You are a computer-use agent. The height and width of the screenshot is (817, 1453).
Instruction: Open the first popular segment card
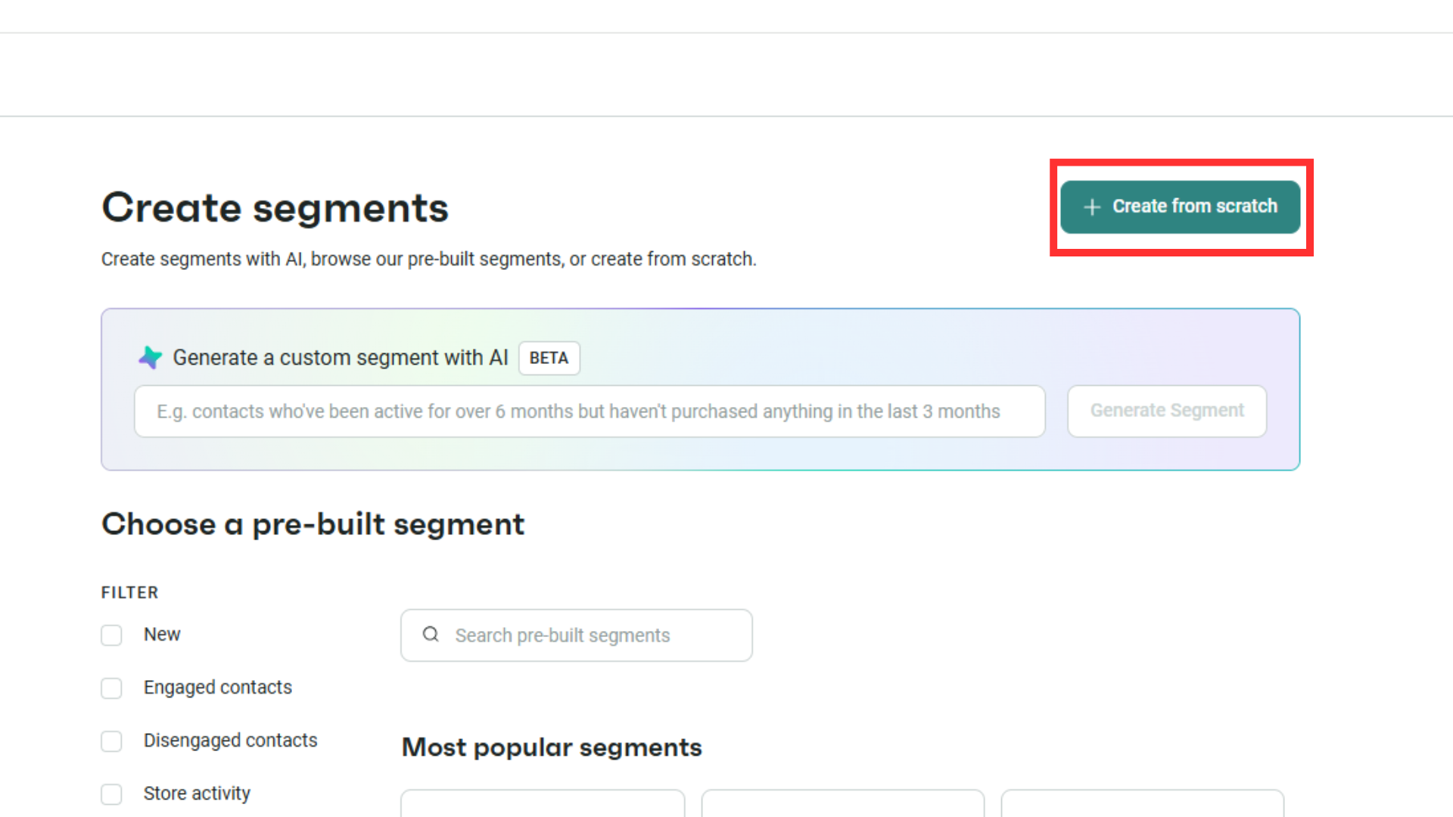tap(543, 803)
